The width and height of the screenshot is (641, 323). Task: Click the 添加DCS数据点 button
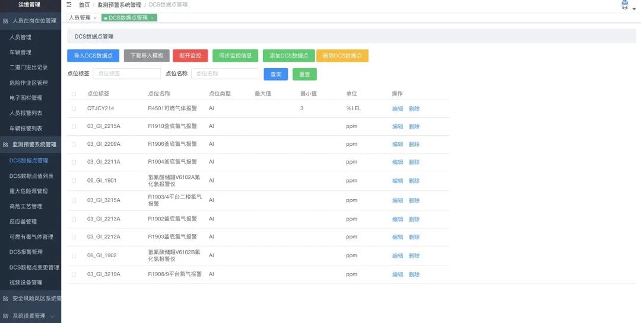click(288, 56)
